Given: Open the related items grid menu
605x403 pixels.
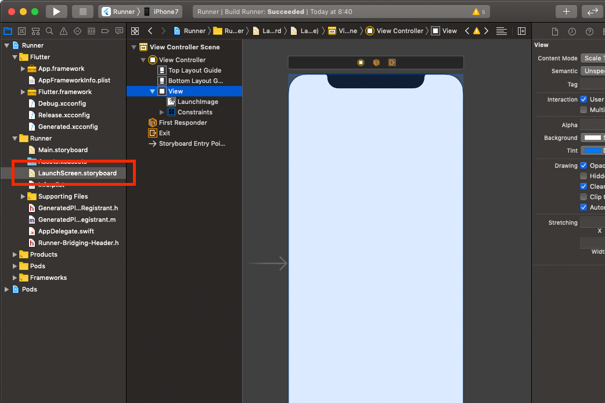Looking at the screenshot, I should point(135,31).
